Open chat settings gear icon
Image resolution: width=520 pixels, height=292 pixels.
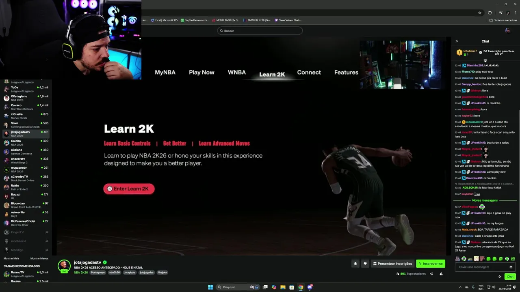500,277
